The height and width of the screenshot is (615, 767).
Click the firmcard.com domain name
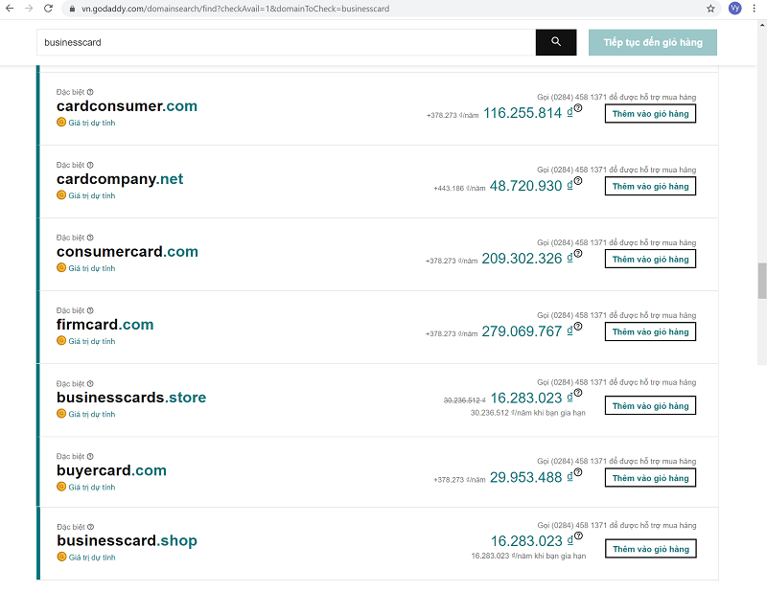point(105,325)
